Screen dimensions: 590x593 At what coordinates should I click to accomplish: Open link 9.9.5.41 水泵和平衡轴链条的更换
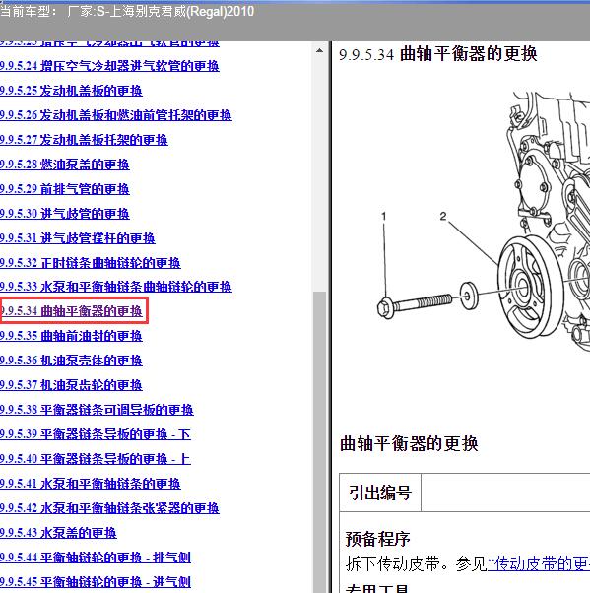pos(91,484)
